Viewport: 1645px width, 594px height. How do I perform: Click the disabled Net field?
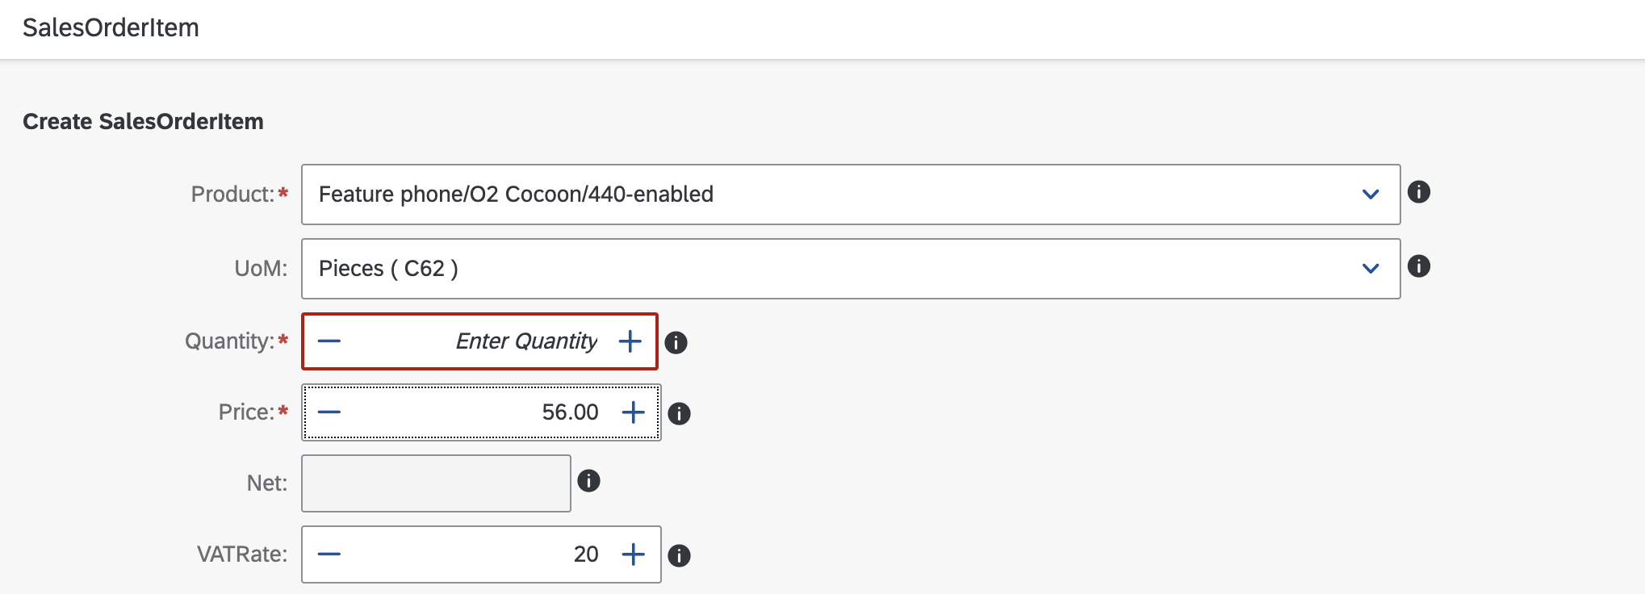pos(436,483)
